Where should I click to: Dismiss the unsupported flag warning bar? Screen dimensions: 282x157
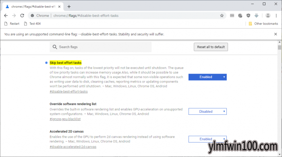pos(276,34)
